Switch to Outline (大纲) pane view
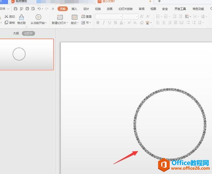The height and width of the screenshot is (174, 212). coord(16,33)
